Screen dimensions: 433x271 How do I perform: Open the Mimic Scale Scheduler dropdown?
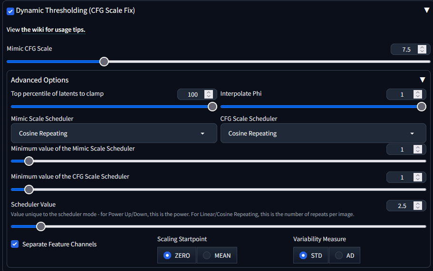pyautogui.click(x=114, y=134)
